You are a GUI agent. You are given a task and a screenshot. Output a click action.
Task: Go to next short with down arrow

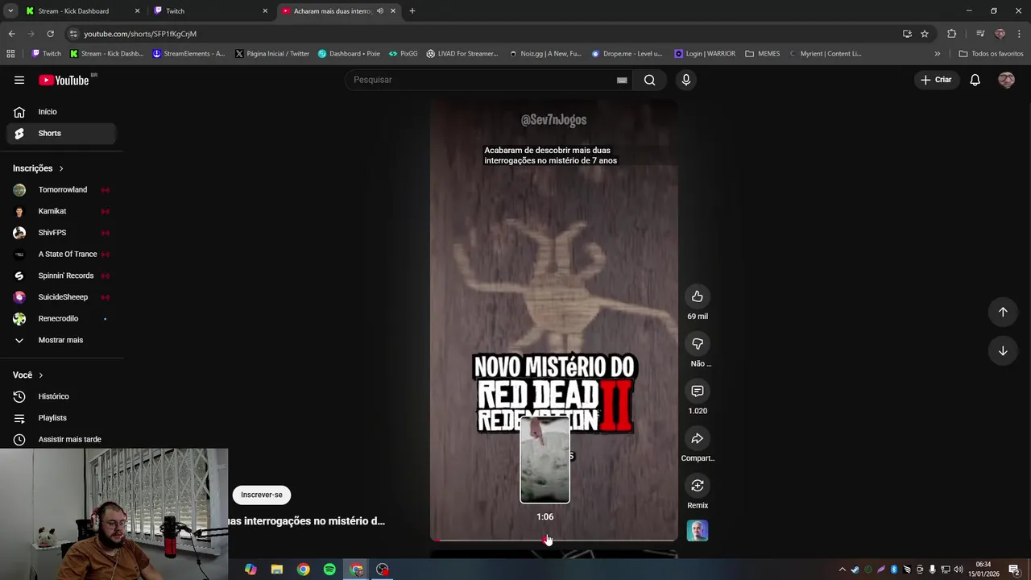1003,350
